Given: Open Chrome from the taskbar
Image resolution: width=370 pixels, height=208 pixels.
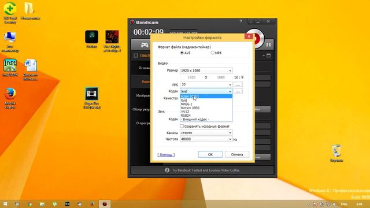Looking at the screenshot, I should pyautogui.click(x=29, y=204).
